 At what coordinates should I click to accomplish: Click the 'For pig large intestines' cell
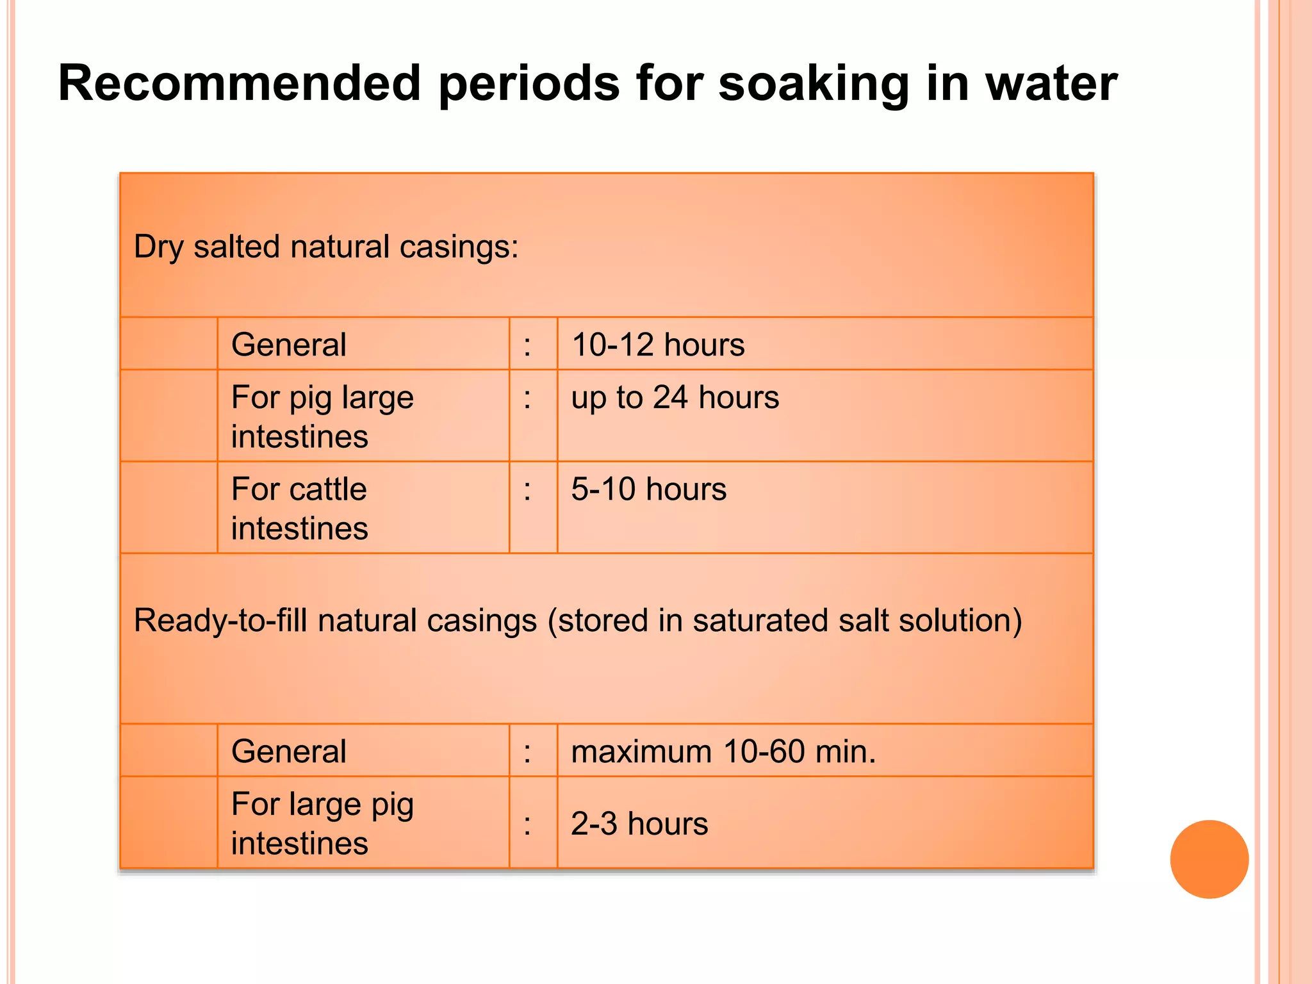point(363,416)
